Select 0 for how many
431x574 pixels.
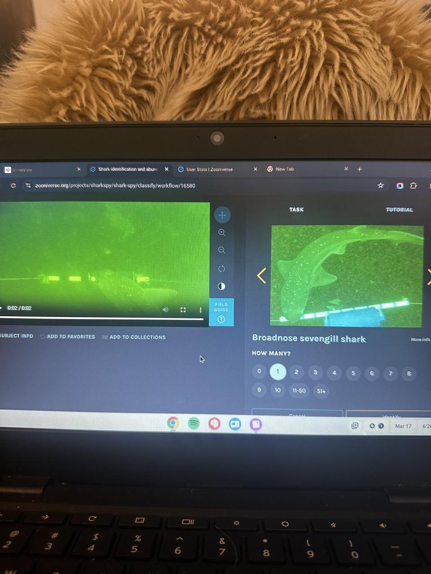[259, 371]
